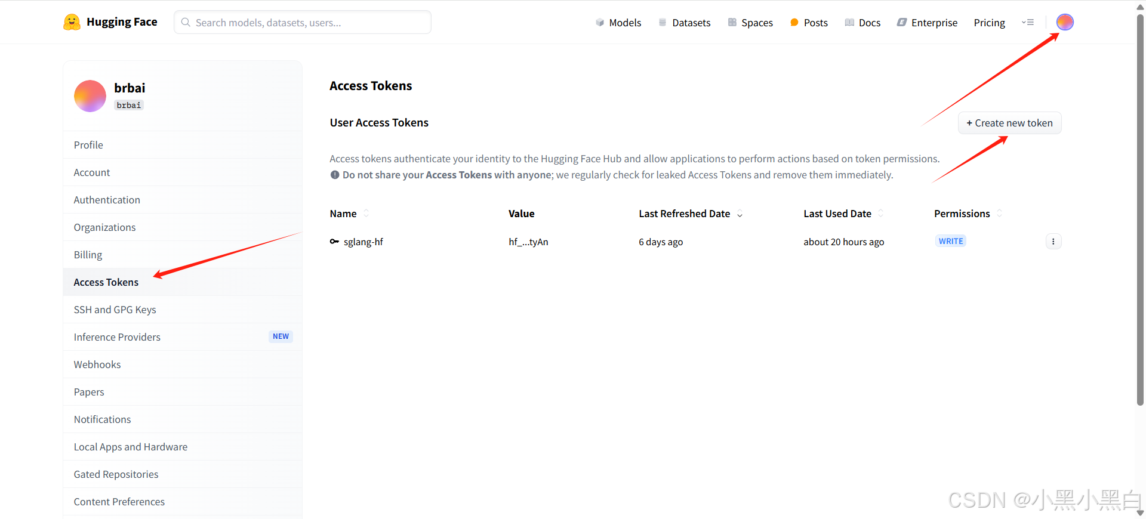Click the orange Posts dot icon
This screenshot has height=519, width=1146.
(x=794, y=23)
